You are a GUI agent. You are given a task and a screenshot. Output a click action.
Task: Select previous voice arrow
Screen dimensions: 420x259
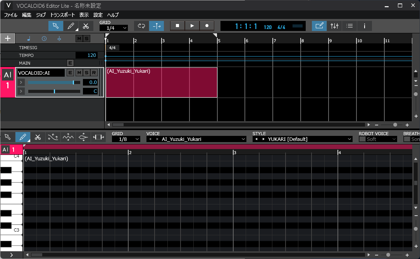[x=150, y=139]
